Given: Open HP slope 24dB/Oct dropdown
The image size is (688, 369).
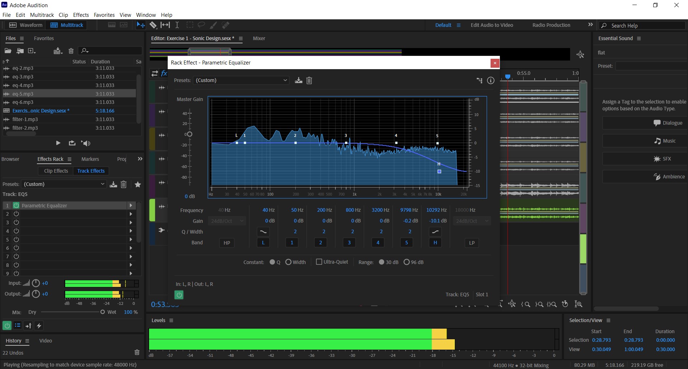Looking at the screenshot, I should pos(227,221).
